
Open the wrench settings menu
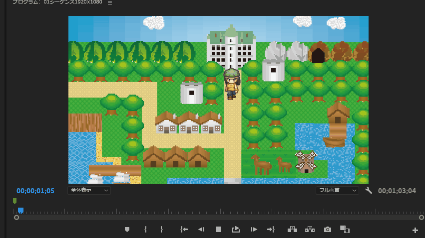(x=369, y=191)
